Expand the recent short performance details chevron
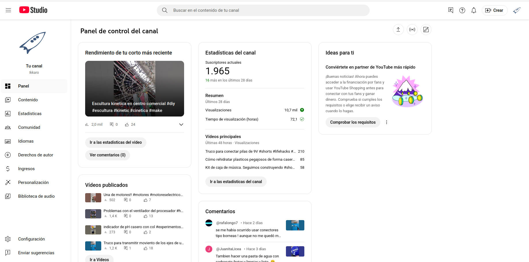This screenshot has height=262, width=529. 181,124
